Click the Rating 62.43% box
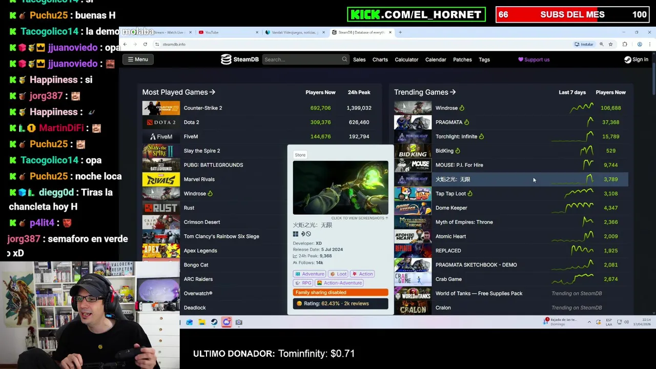Screen dimensions: 656x369 click(x=340, y=304)
